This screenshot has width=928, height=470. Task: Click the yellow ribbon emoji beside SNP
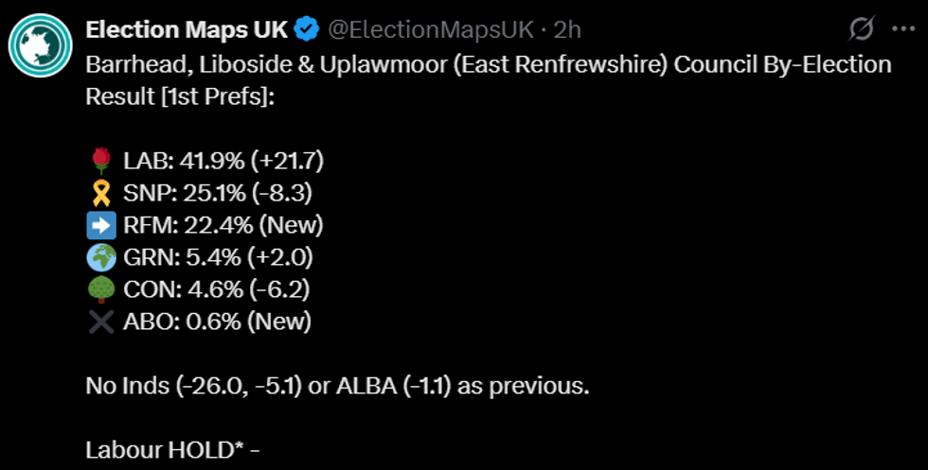pyautogui.click(x=99, y=194)
